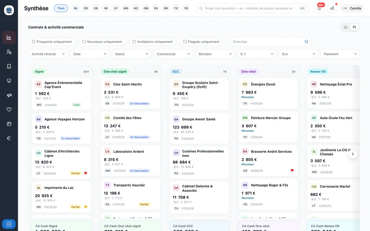Open the euro finance icon in sidebar
Viewport: 370px width, 231px height.
pyautogui.click(x=9, y=138)
